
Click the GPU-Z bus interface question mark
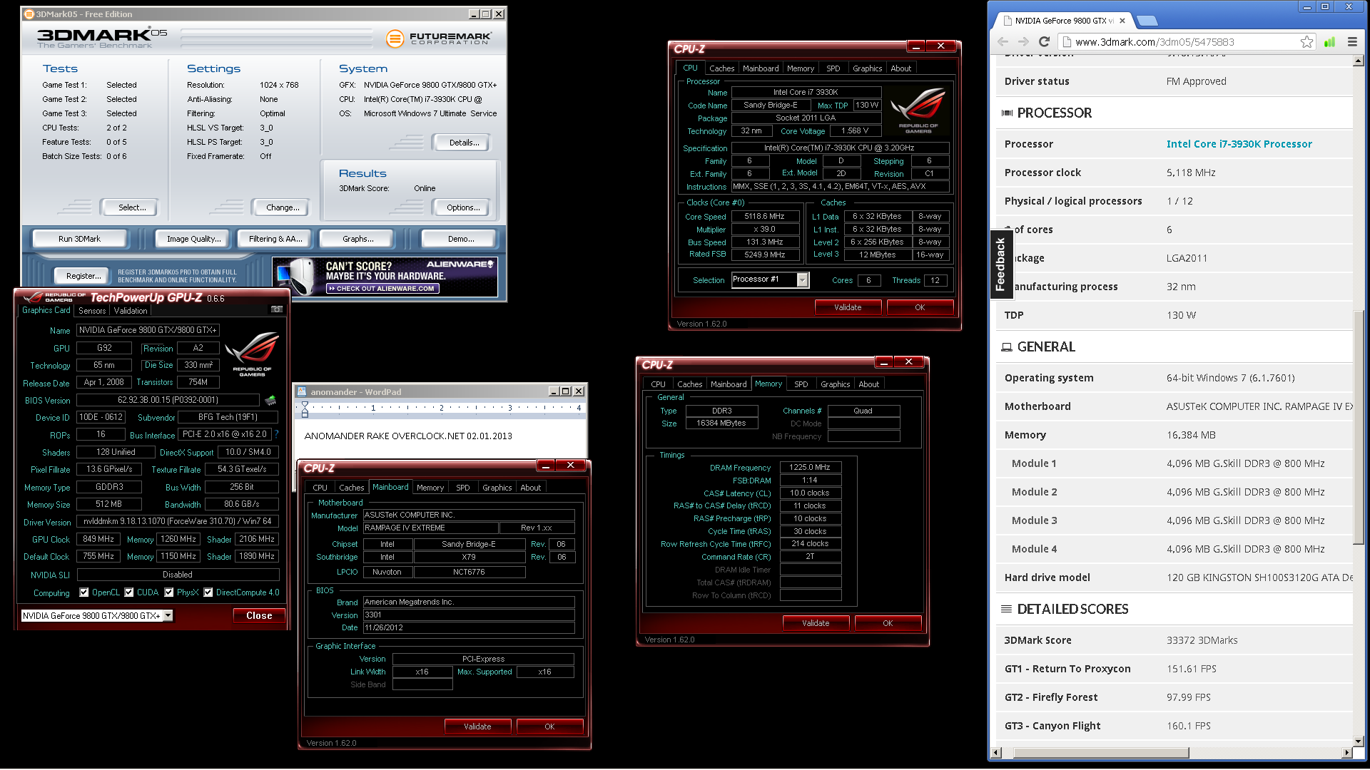[x=276, y=434]
